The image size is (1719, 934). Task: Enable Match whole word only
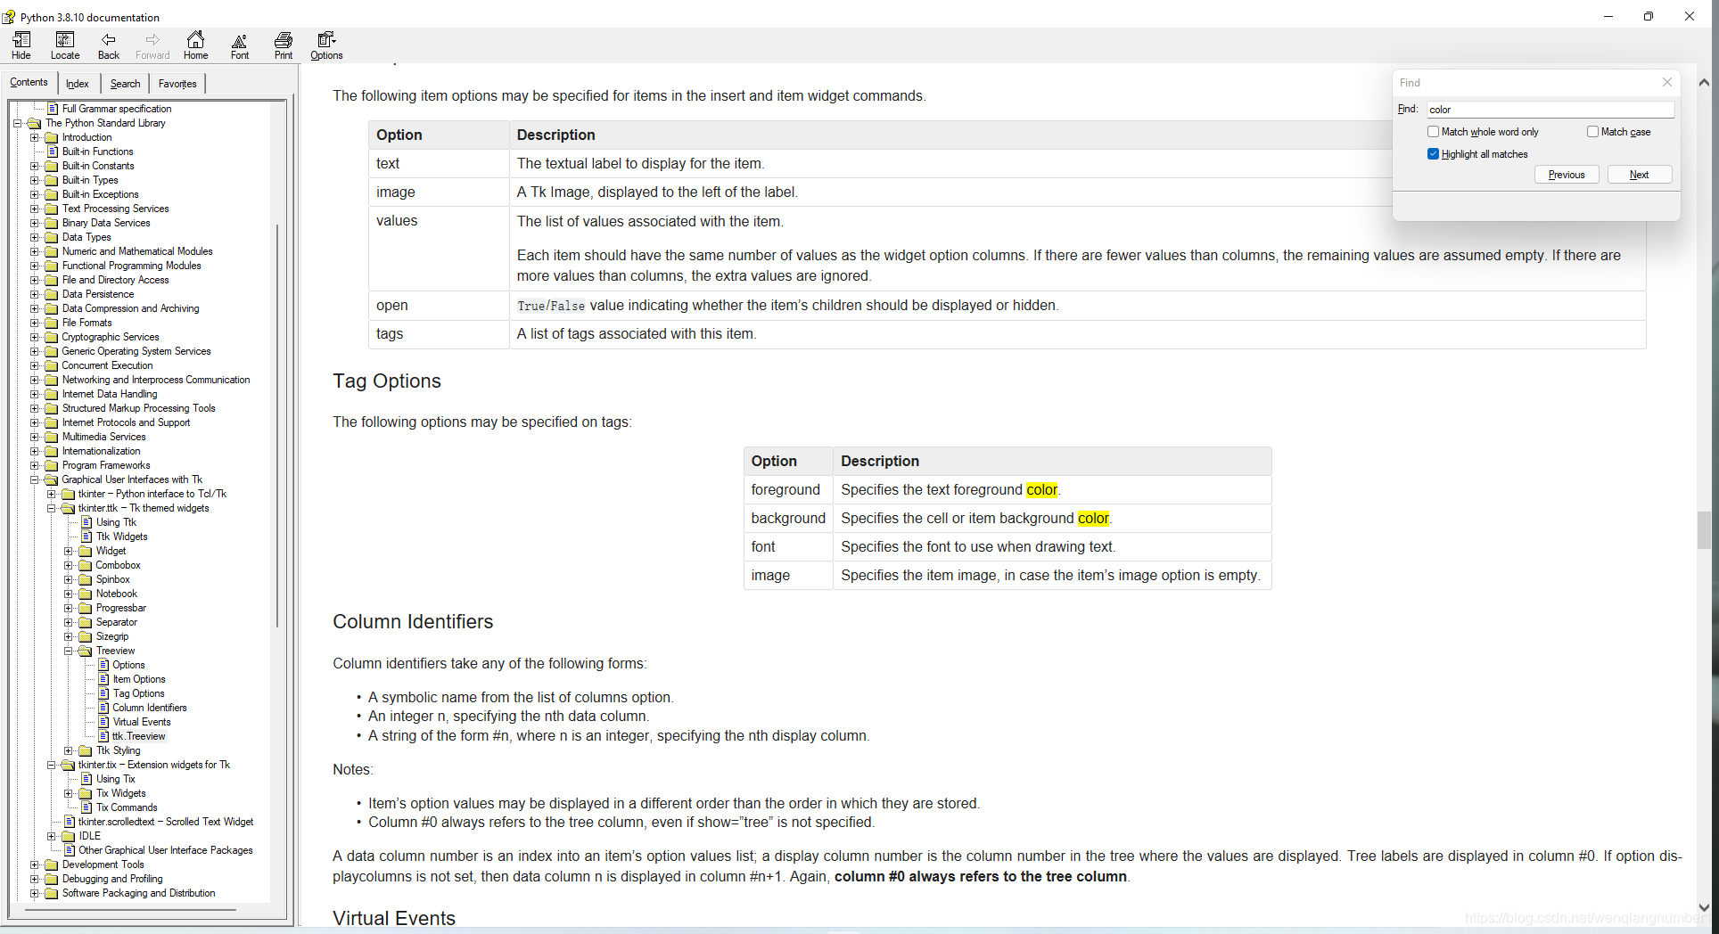pos(1434,132)
